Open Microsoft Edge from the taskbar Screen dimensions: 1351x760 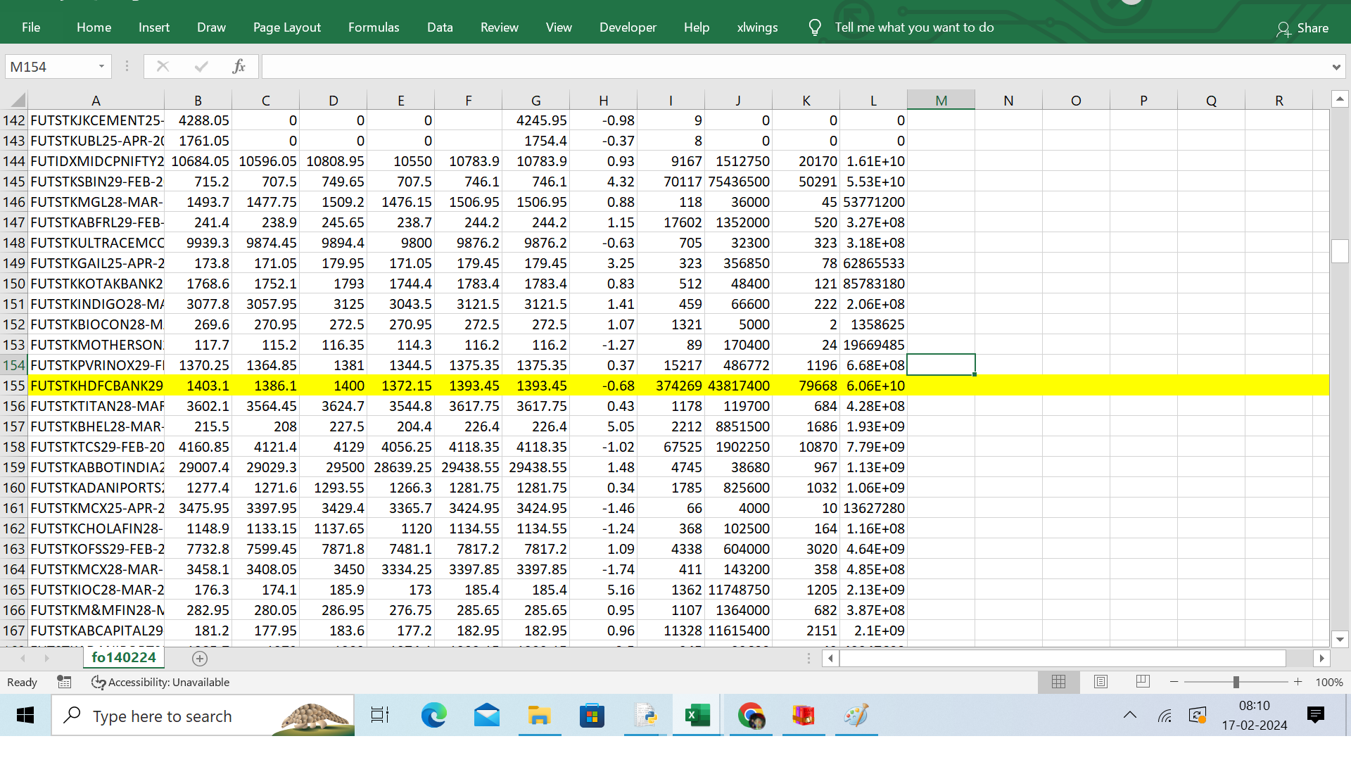pos(433,716)
